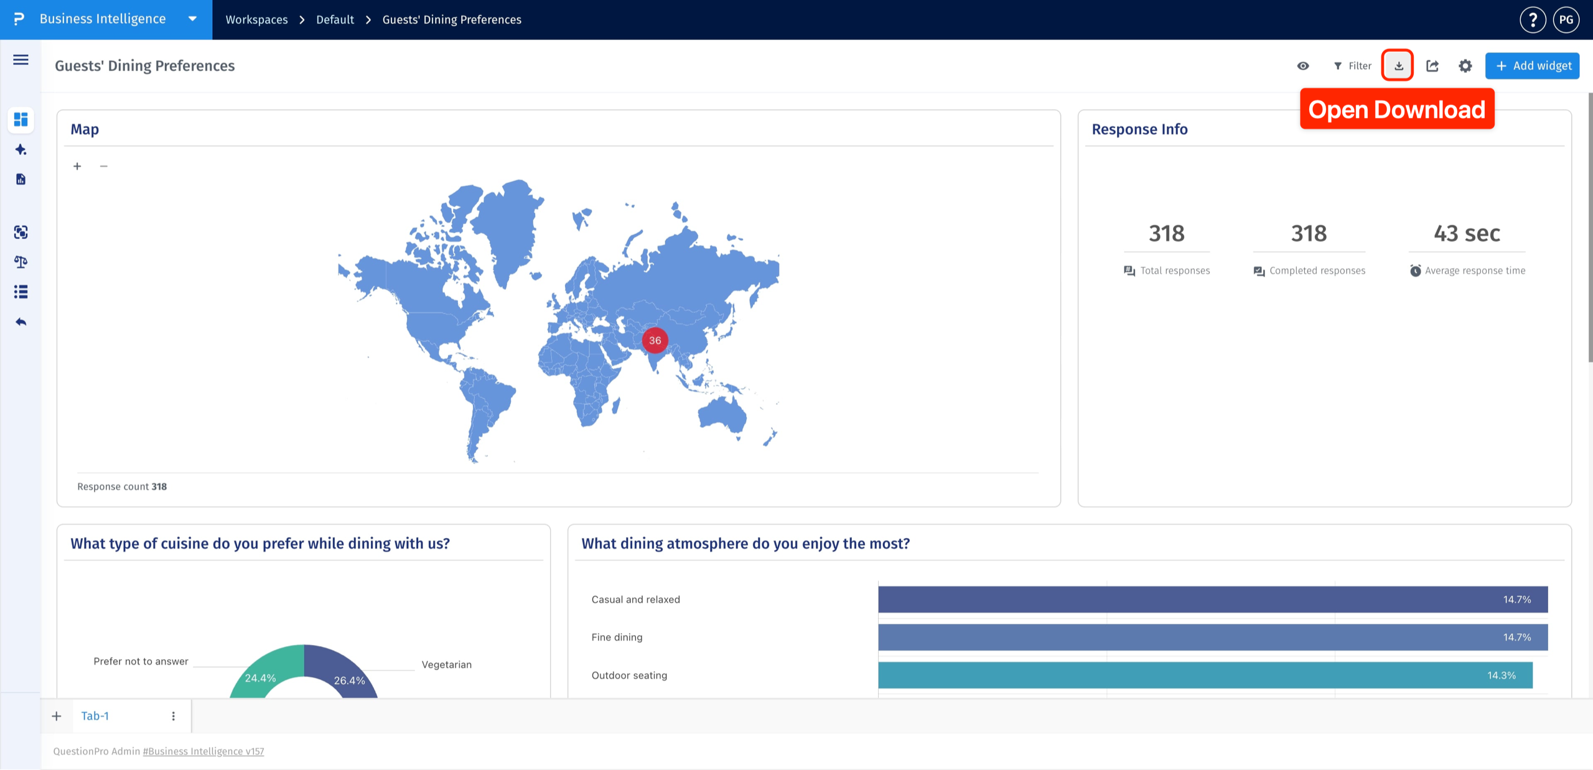The image size is (1593, 770).
Task: Click the reply arrow sidebar icon
Action: pos(21,322)
